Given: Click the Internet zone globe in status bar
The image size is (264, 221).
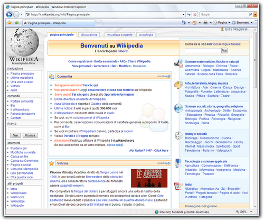Looking at the screenshot, I should coord(156,212).
